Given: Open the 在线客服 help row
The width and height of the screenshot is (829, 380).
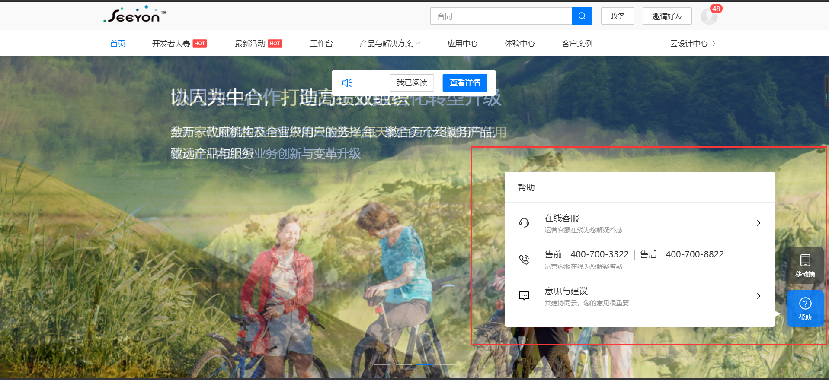Looking at the screenshot, I should [640, 223].
